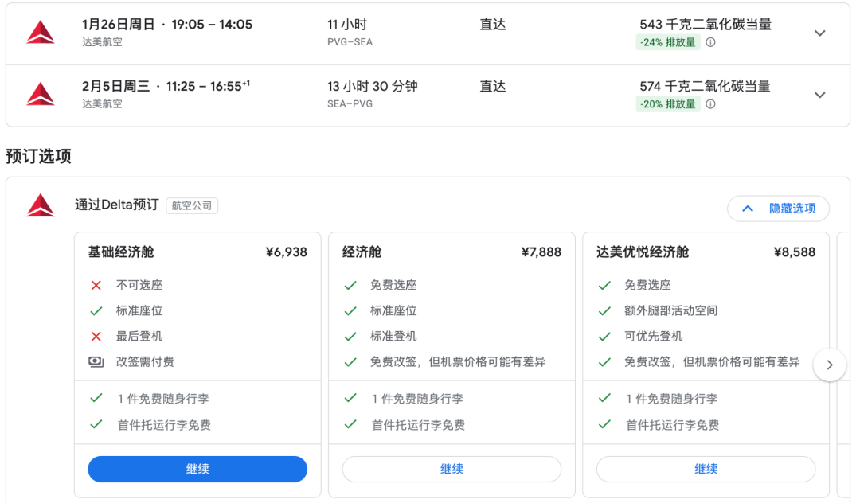Click the 1月26日周日 19:05 – 14:05 flight time

tap(167, 25)
